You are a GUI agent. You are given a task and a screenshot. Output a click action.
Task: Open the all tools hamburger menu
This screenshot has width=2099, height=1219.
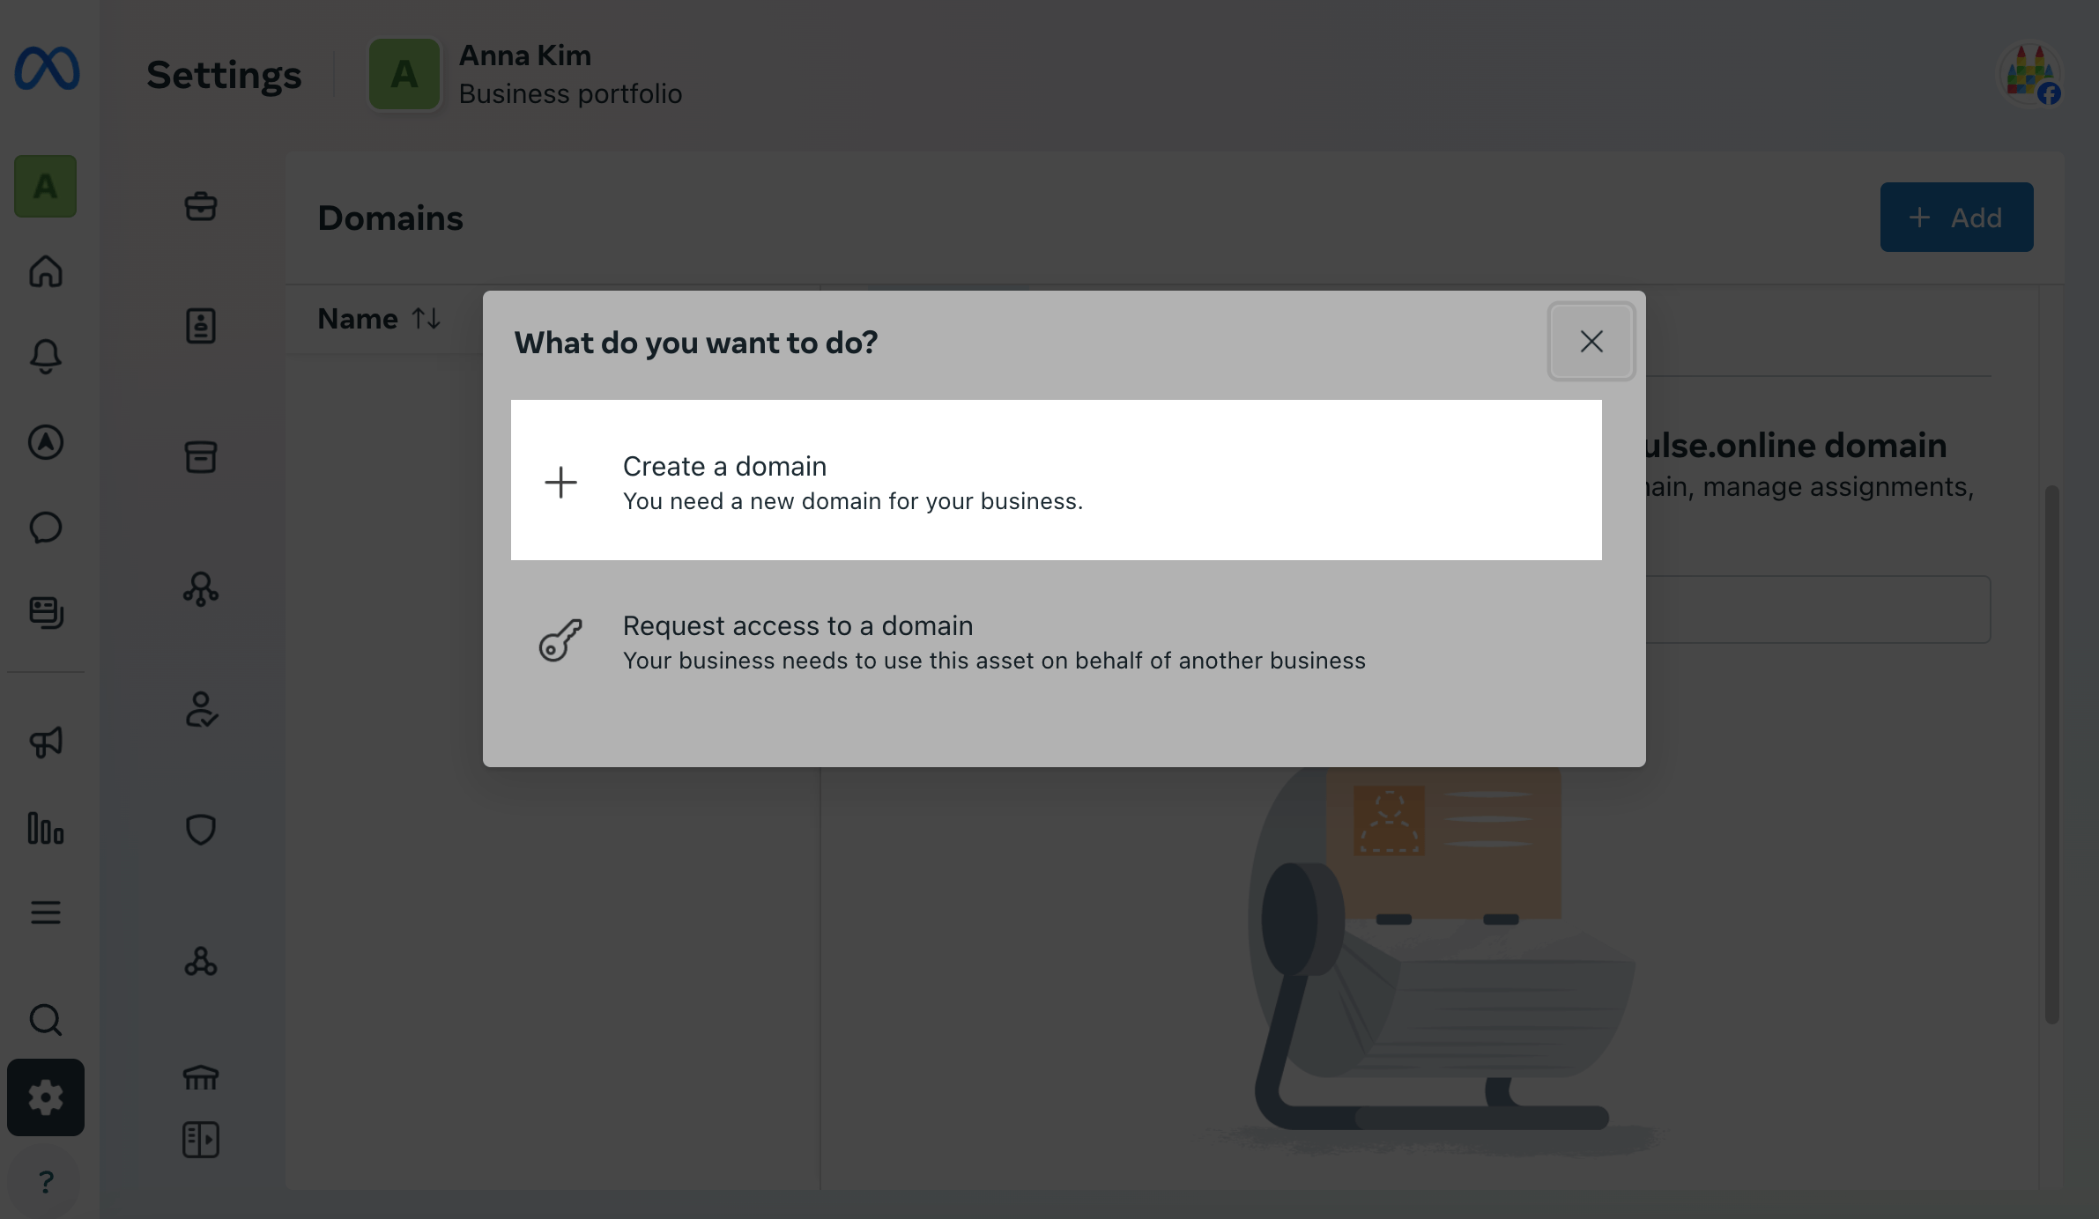coord(46,912)
